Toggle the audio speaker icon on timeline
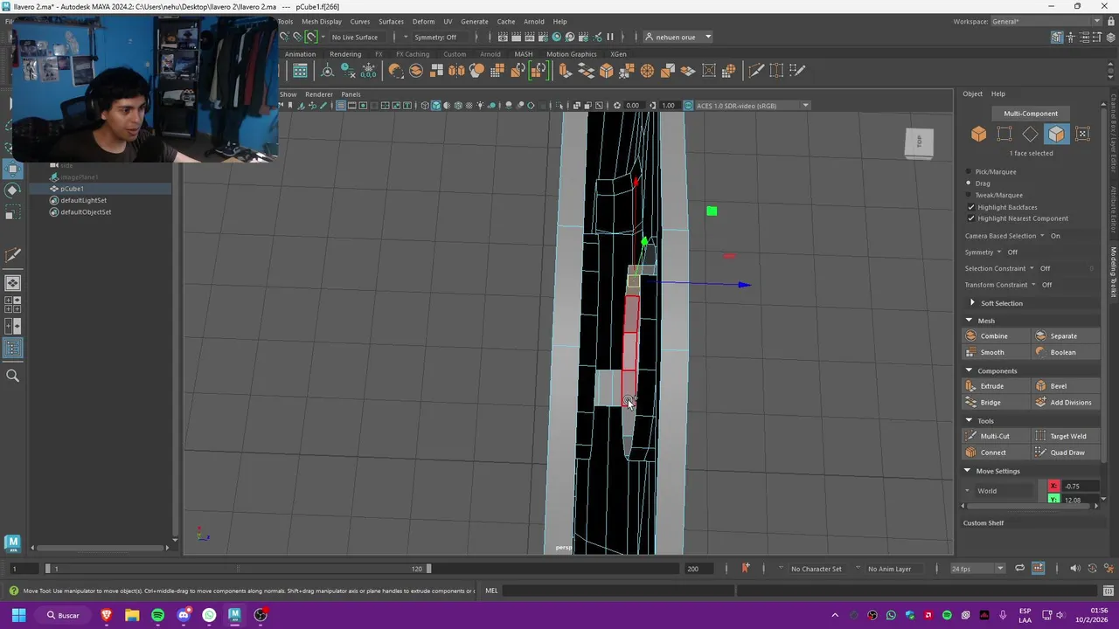The height and width of the screenshot is (629, 1119). click(1075, 569)
